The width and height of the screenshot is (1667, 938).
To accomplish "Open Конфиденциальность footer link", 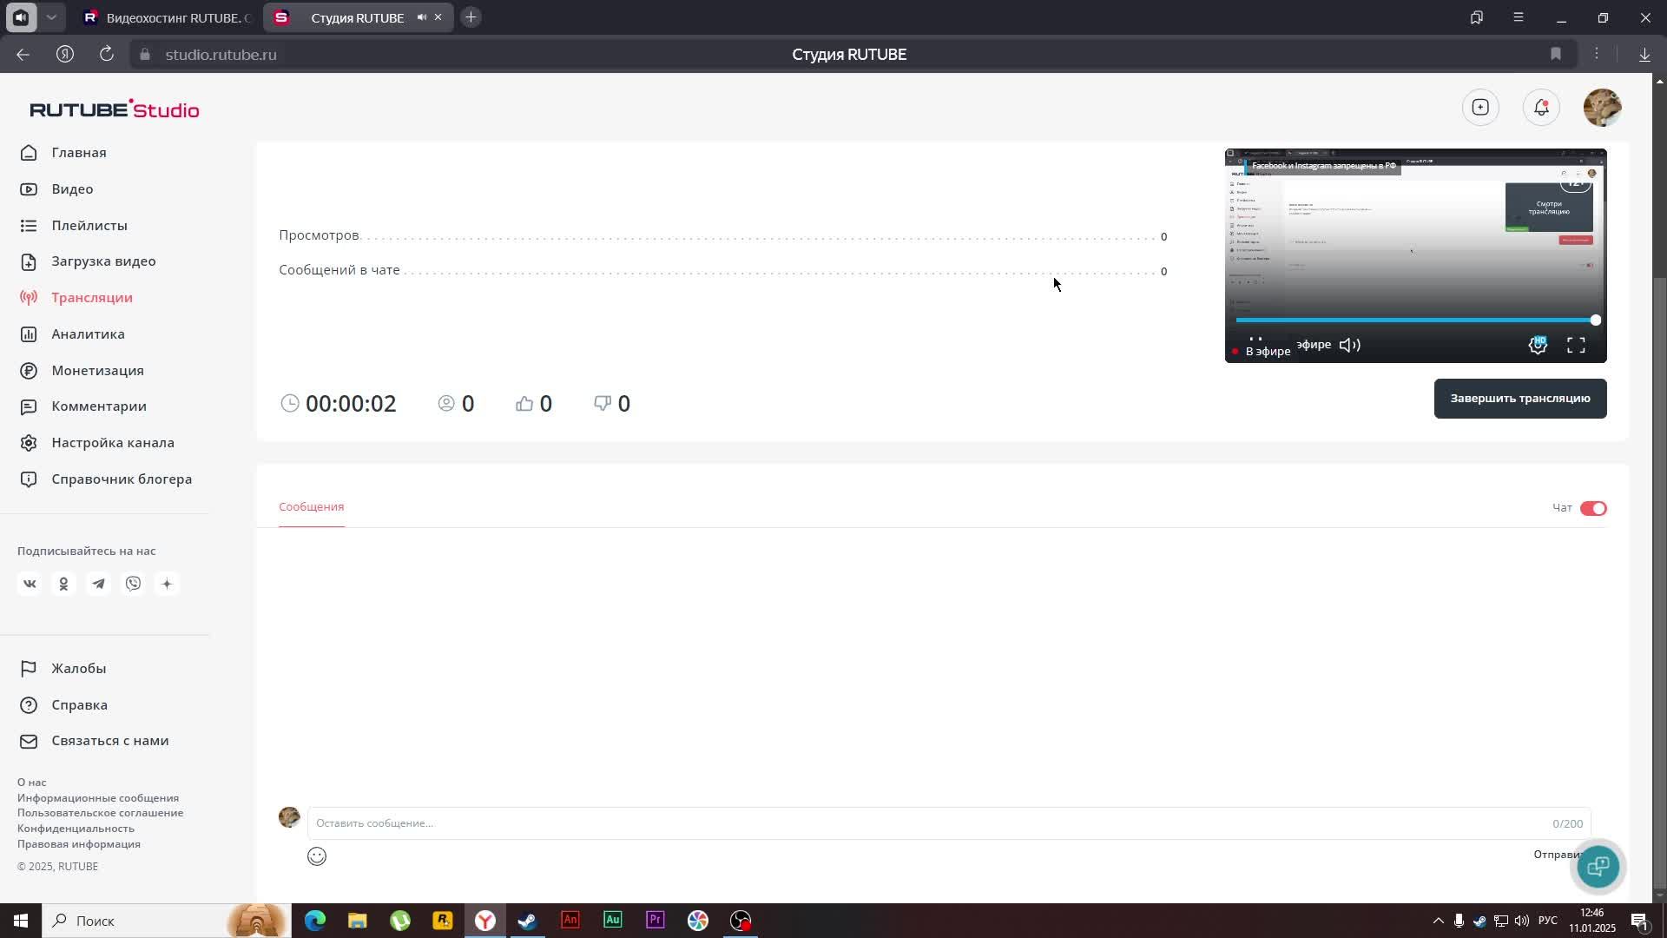I will click(x=76, y=829).
